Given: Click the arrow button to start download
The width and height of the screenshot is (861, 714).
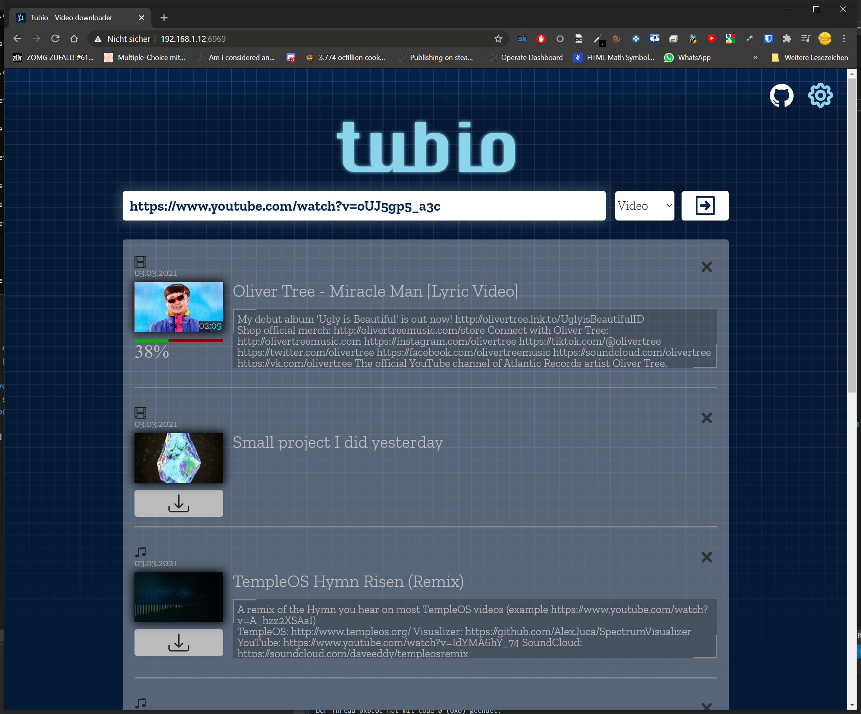Looking at the screenshot, I should tap(704, 206).
